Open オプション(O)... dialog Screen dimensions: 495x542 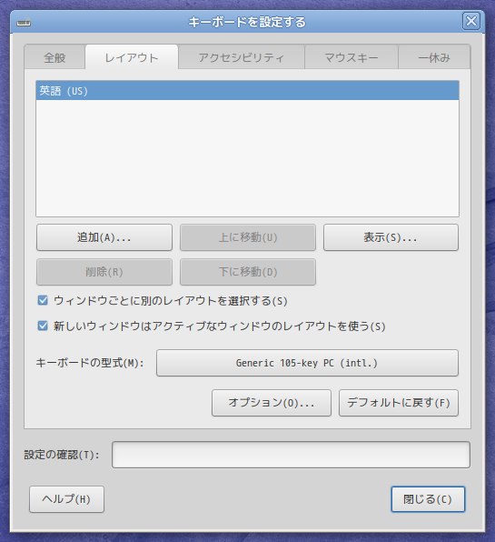272,403
